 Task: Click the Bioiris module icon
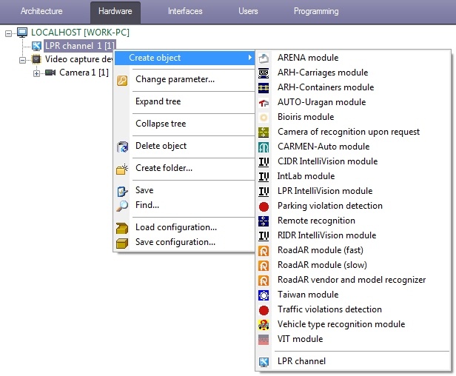click(264, 117)
